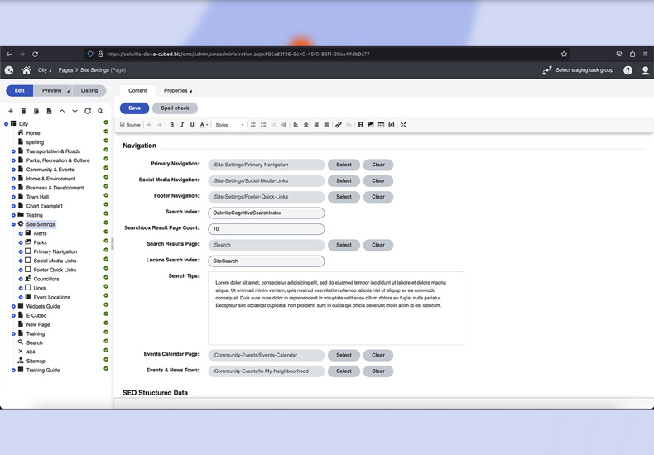Insert a link using the link icon

[338, 125]
